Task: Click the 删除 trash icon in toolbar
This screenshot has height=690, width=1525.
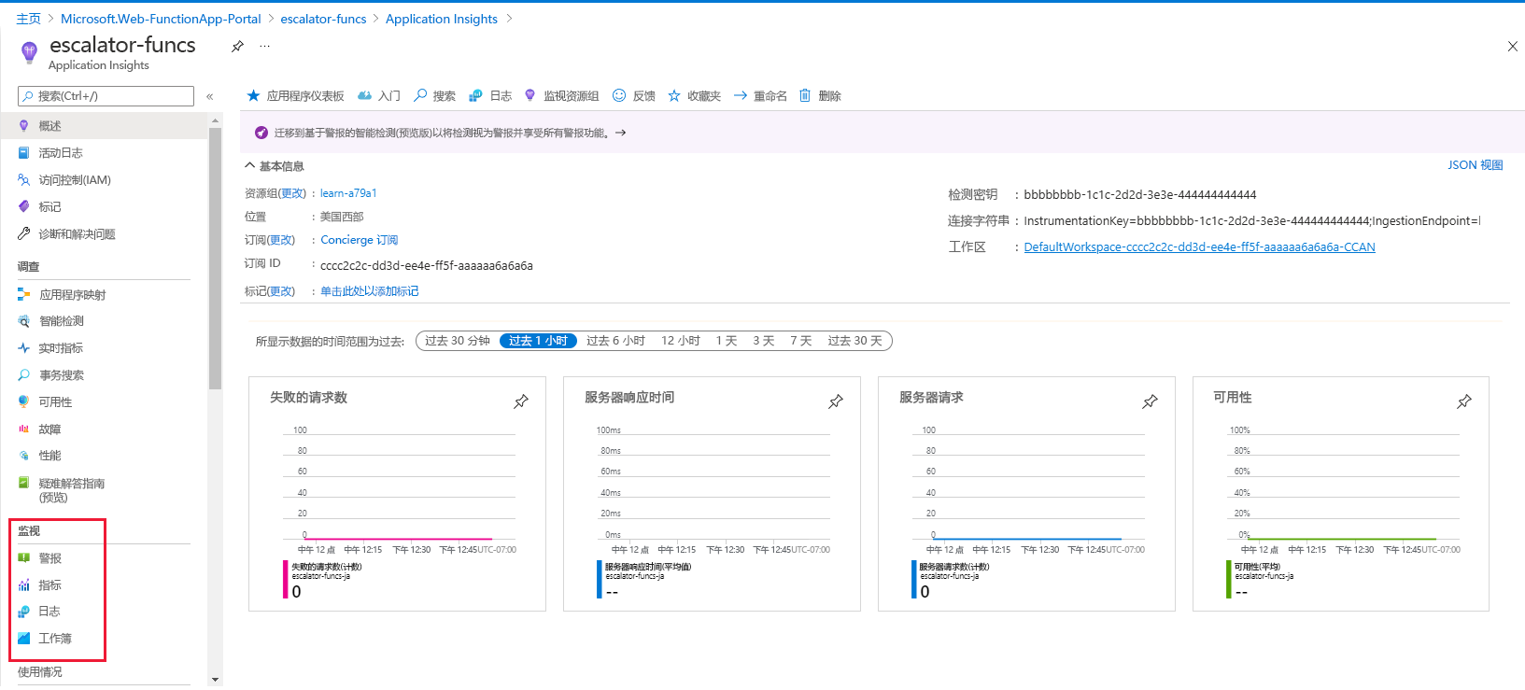Action: pos(805,95)
